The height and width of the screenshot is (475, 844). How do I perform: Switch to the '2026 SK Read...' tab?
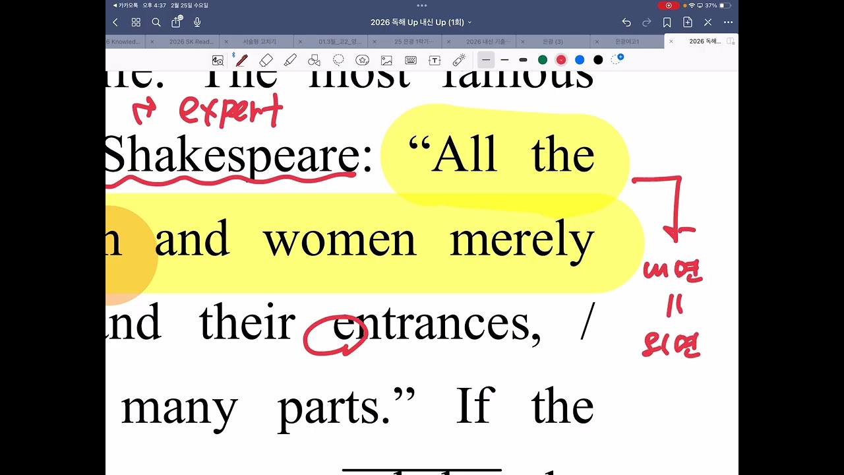191,42
